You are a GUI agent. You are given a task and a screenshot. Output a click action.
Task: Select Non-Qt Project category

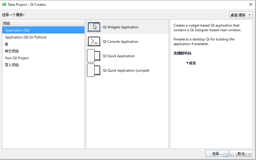tap(43, 58)
